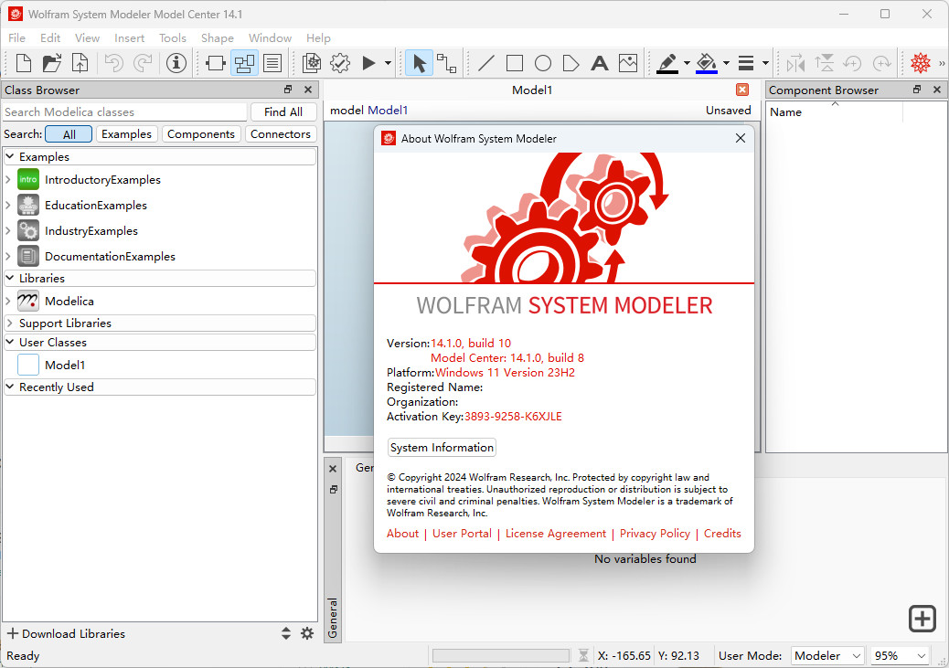This screenshot has height=668, width=949.
Task: Open the class info icon
Action: click(176, 63)
